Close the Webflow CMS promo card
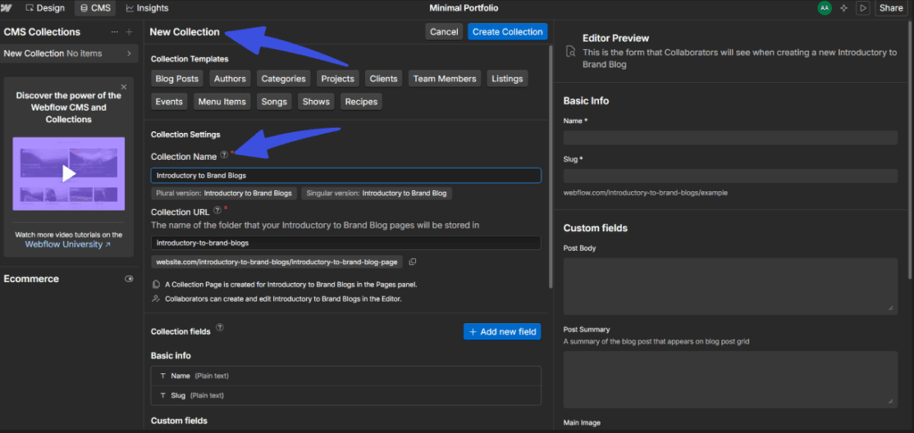Screen dimensions: 914x433 pyautogui.click(x=123, y=87)
